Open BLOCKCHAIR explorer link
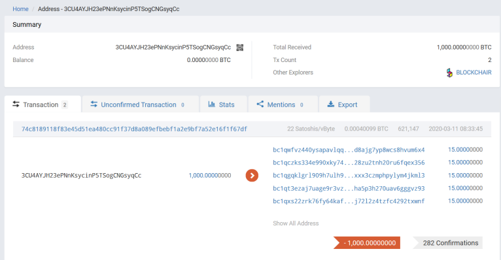This screenshot has width=501, height=260. pos(474,73)
